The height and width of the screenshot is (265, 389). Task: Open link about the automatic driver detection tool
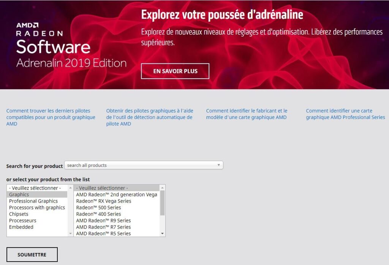click(150, 117)
